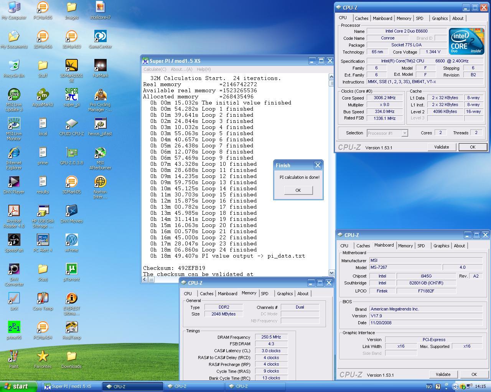This screenshot has width=491, height=392.
Task: Launch AquaMark3 desktop shortcut
Action: [43, 98]
